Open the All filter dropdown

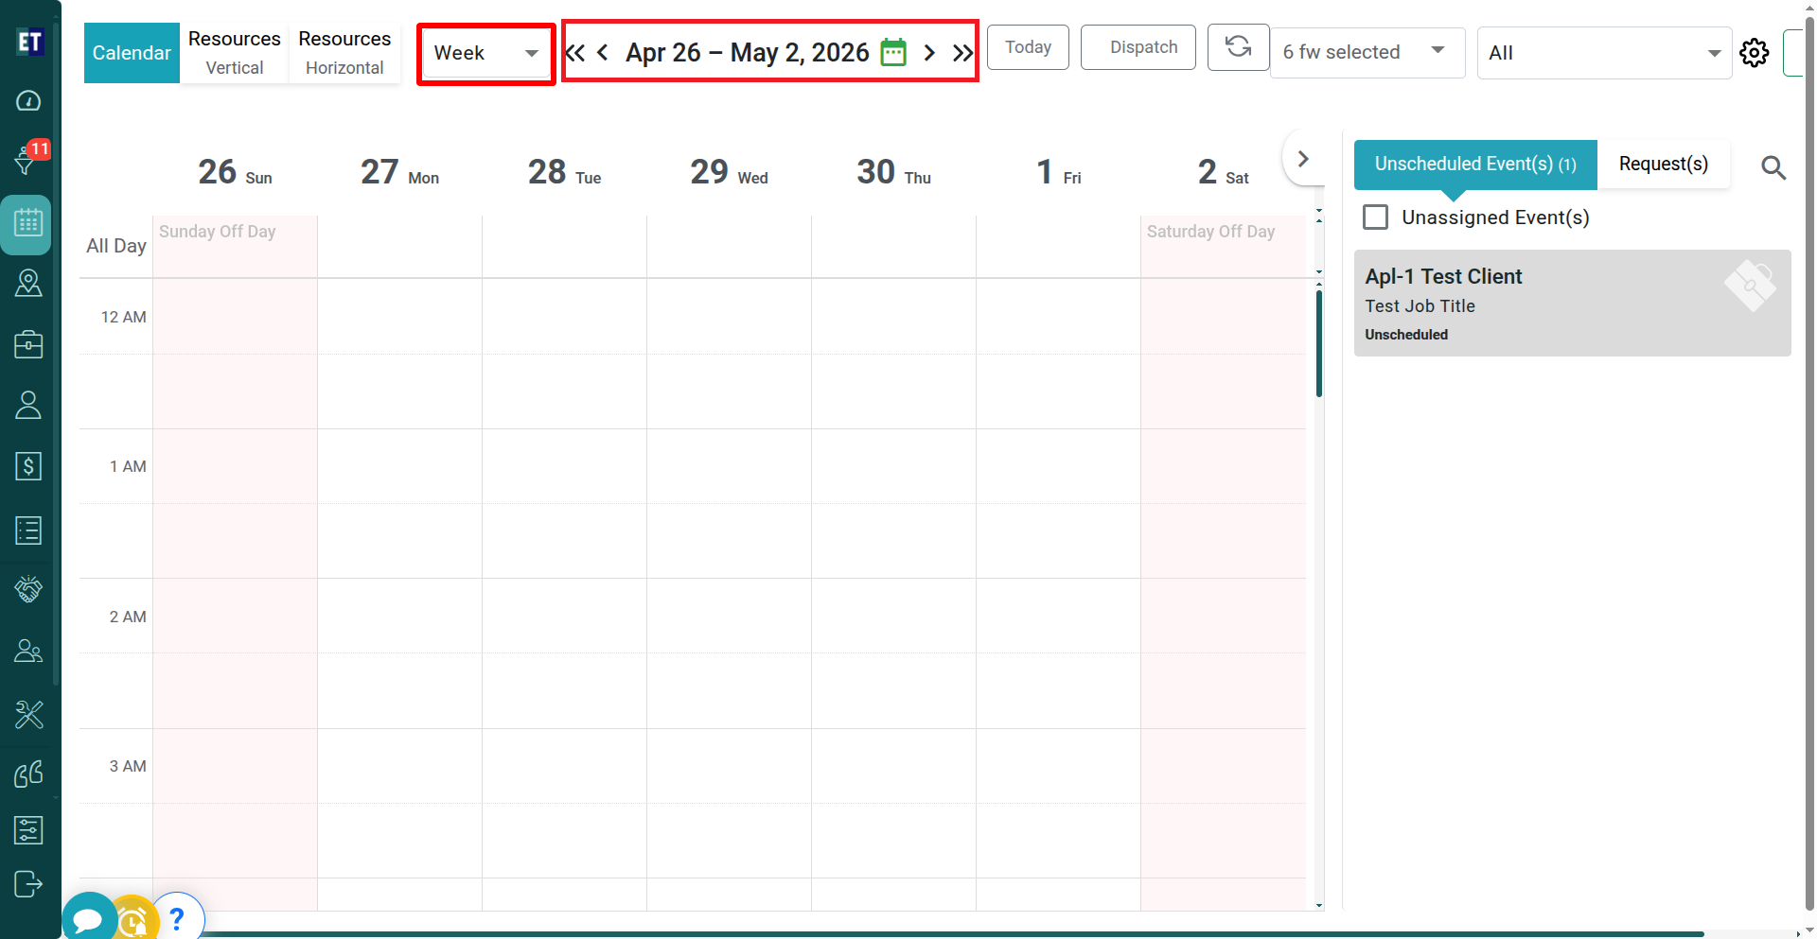tap(1603, 53)
